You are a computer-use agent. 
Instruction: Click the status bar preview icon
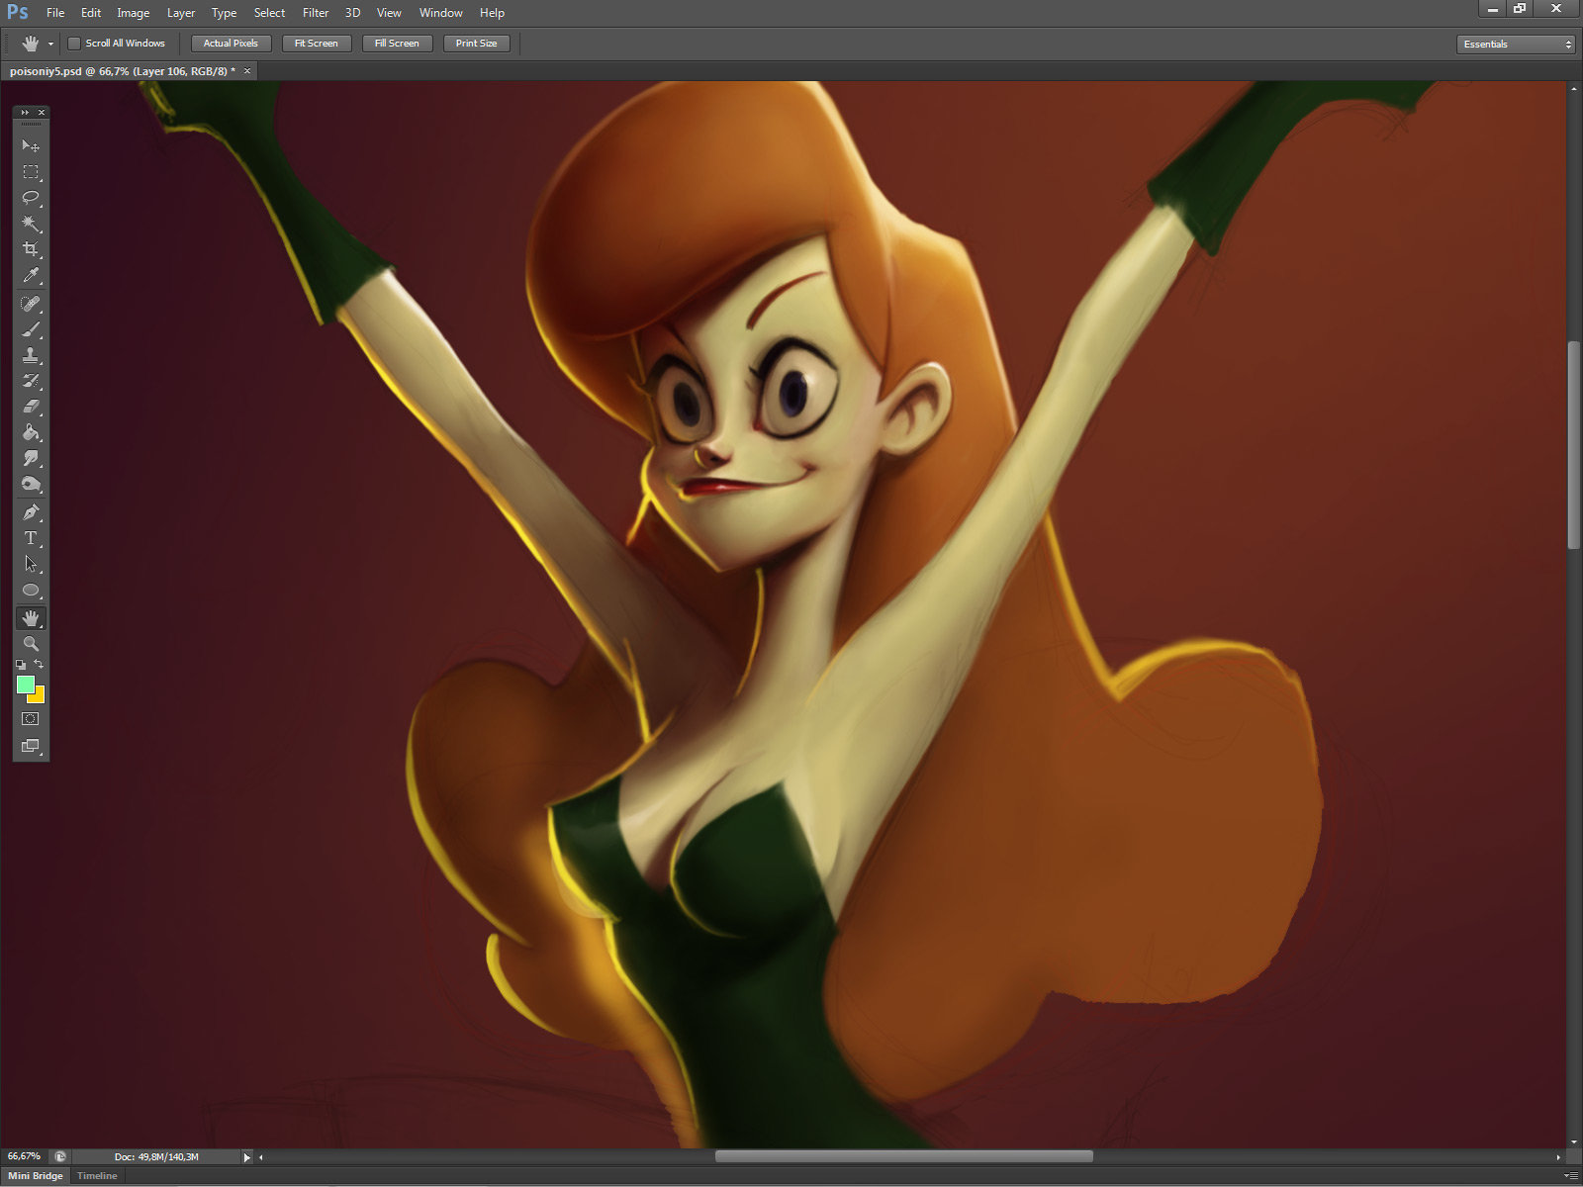[x=59, y=1156]
